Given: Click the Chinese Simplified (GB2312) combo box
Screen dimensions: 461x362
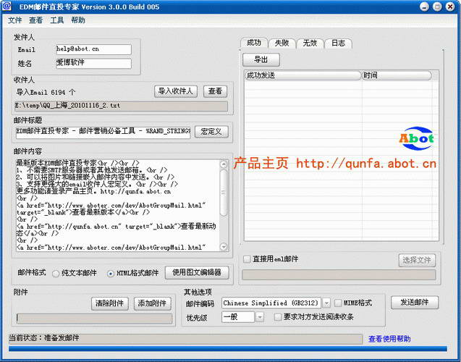Looking at the screenshot, I should tap(271, 303).
